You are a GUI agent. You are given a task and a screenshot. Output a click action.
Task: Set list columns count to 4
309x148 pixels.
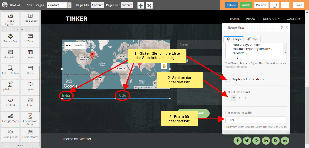[245, 99]
